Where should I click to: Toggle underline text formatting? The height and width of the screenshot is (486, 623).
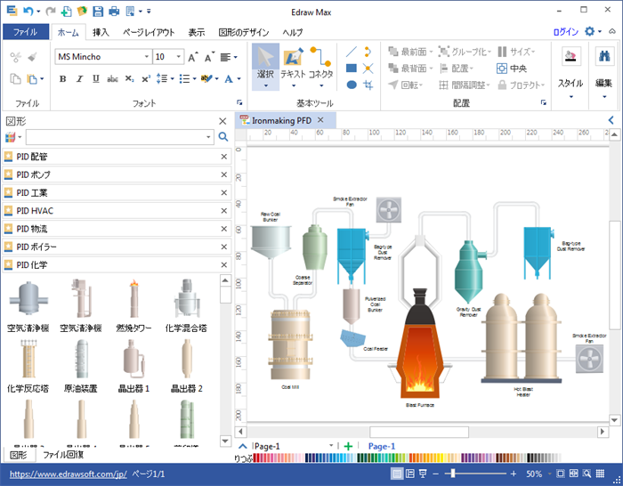(95, 78)
